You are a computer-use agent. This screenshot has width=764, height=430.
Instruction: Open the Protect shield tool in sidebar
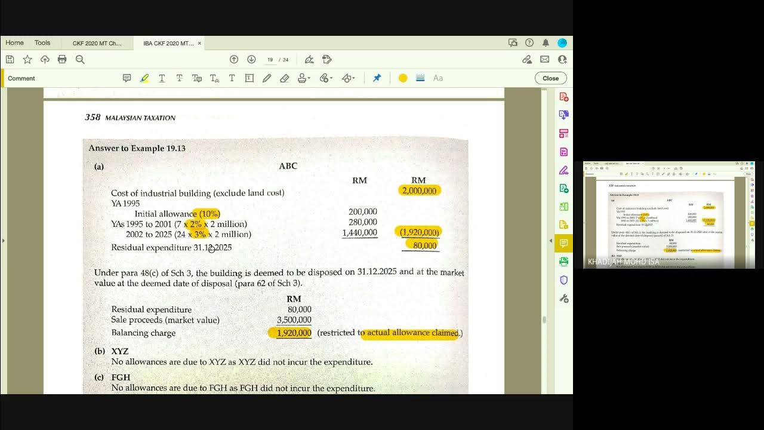coord(563,279)
